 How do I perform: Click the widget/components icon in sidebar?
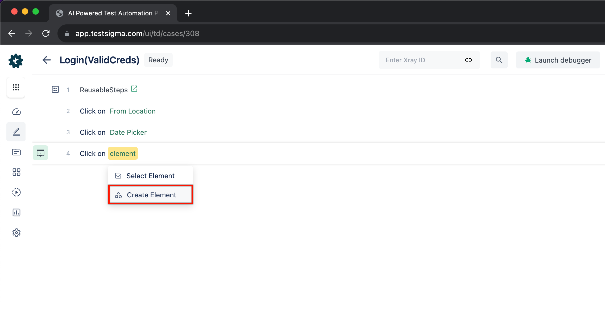16,172
